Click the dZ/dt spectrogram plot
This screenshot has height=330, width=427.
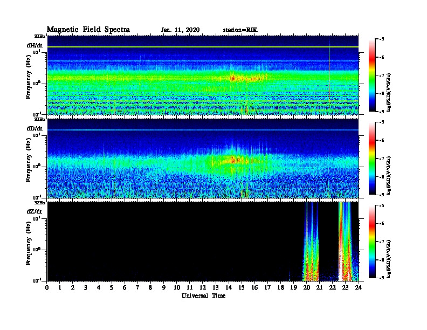click(203, 242)
